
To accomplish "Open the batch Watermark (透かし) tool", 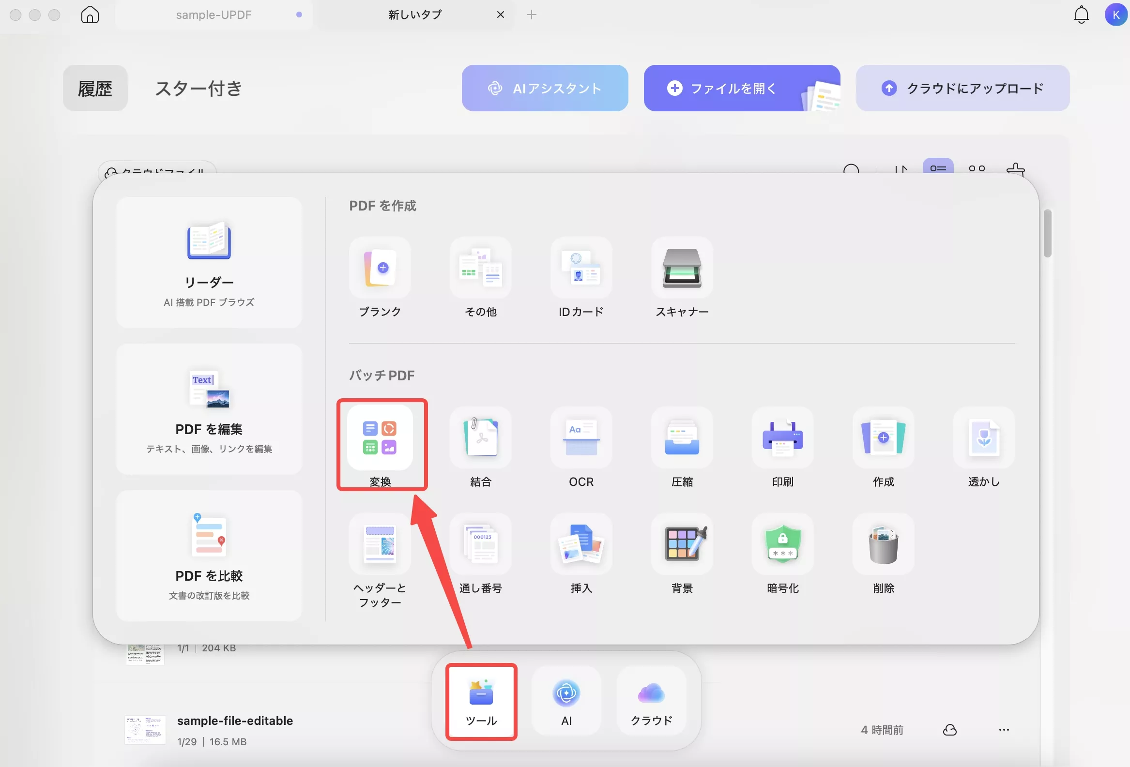I will (984, 438).
